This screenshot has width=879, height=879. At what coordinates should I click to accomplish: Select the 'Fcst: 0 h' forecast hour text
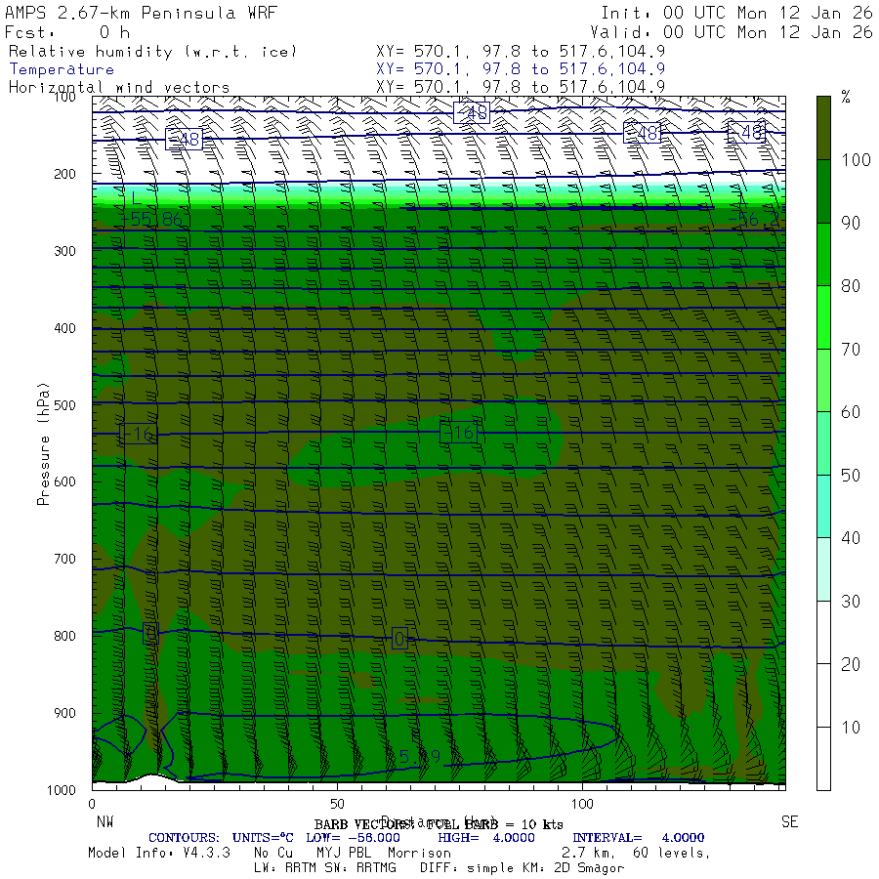click(x=67, y=32)
